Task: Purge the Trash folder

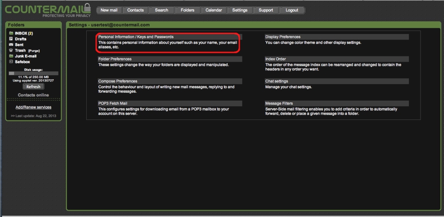Action: (x=34, y=51)
